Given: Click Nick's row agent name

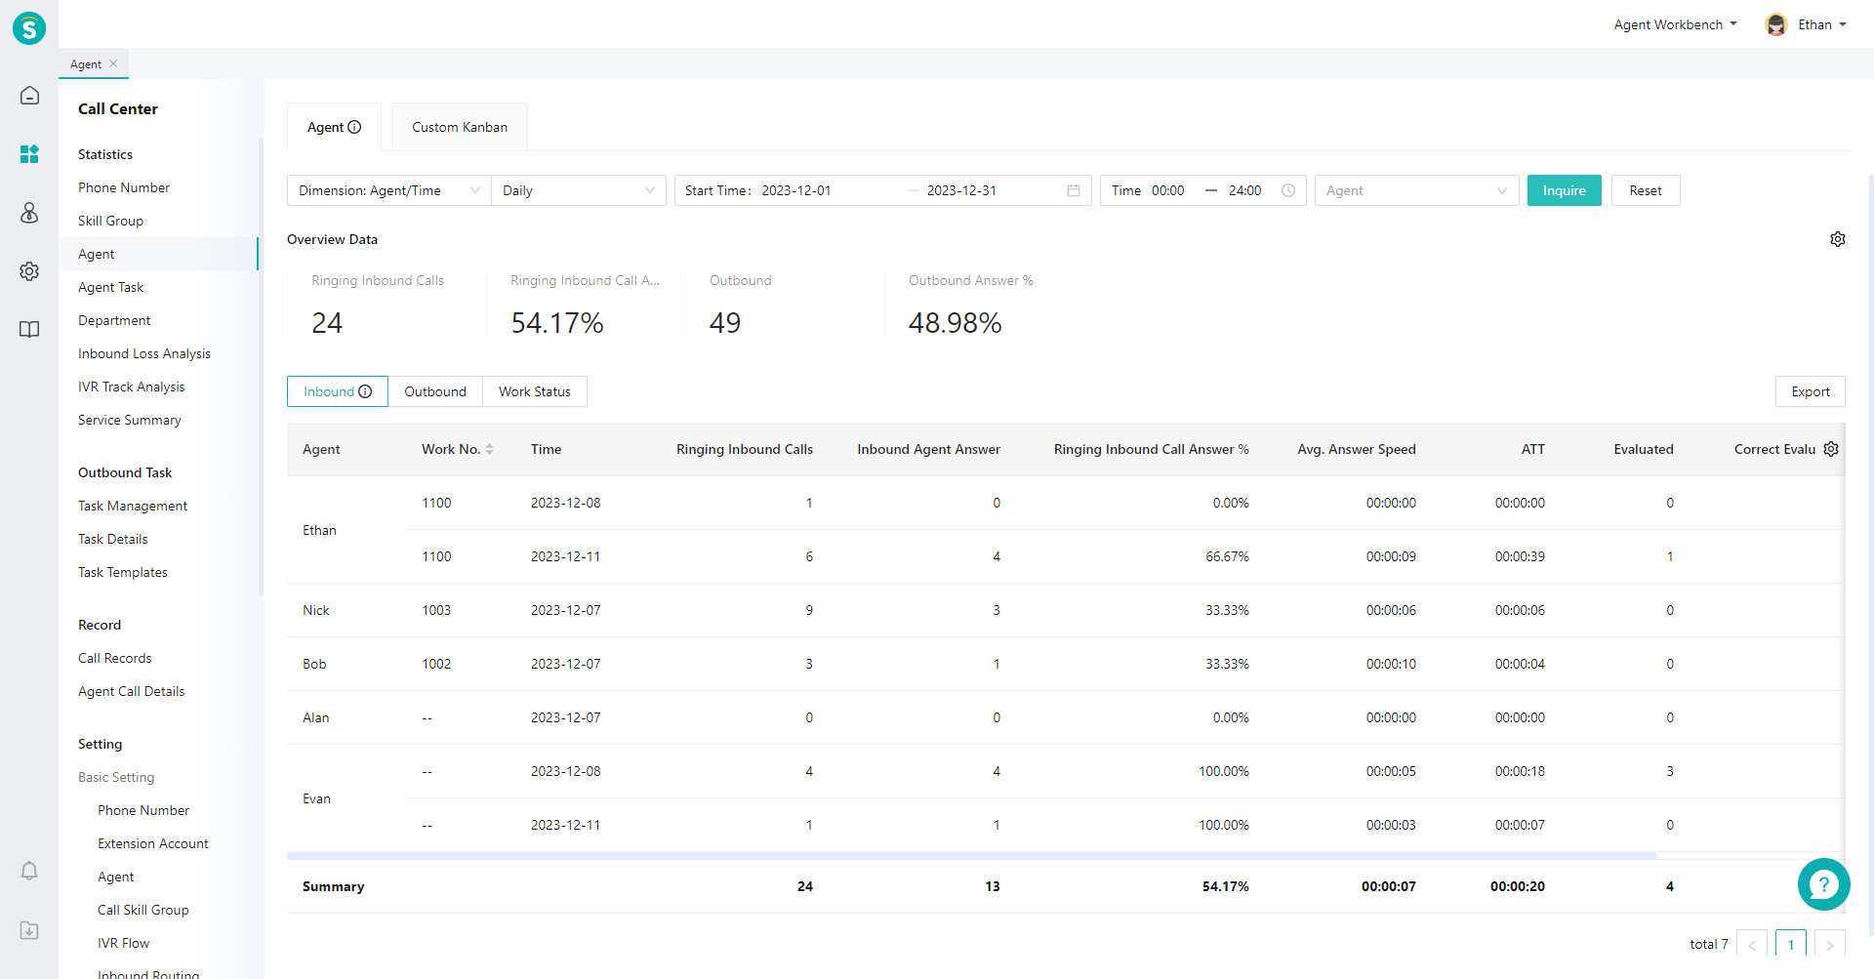Looking at the screenshot, I should pyautogui.click(x=316, y=610).
